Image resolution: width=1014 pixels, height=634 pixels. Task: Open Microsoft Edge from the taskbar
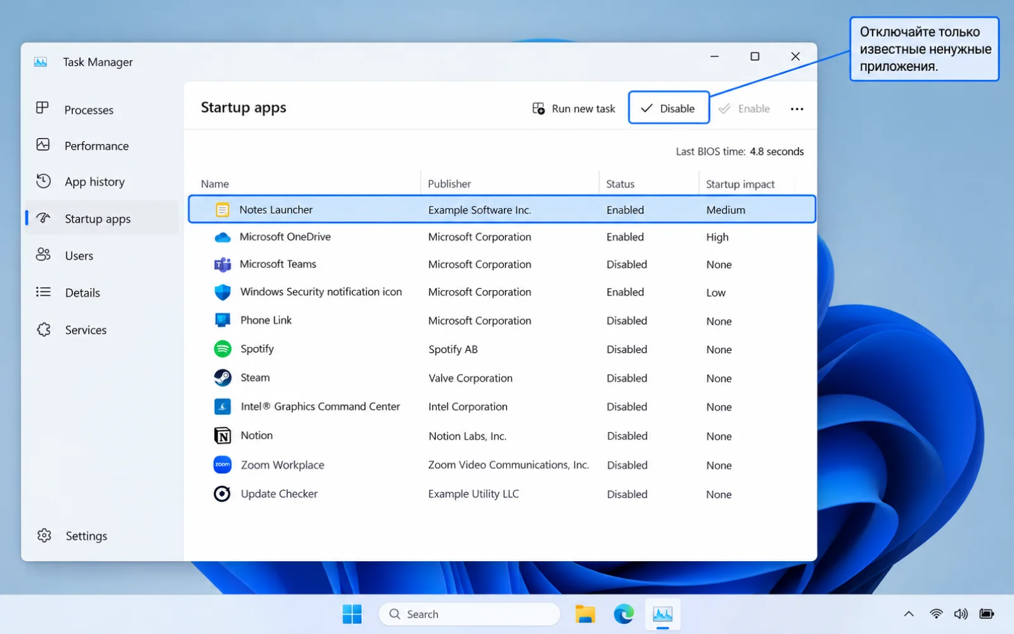pos(624,614)
